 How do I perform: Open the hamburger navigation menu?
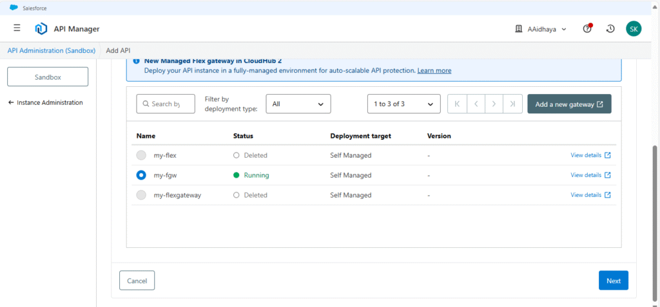pyautogui.click(x=17, y=28)
